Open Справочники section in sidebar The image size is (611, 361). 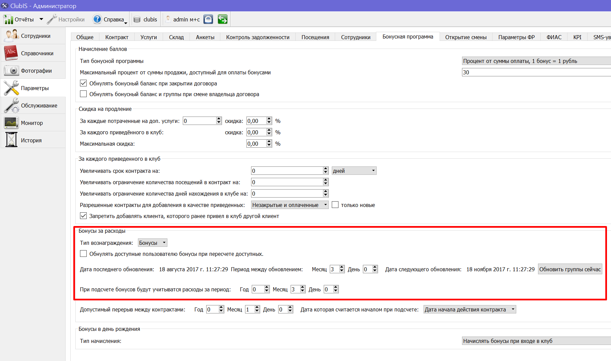pyautogui.click(x=33, y=53)
